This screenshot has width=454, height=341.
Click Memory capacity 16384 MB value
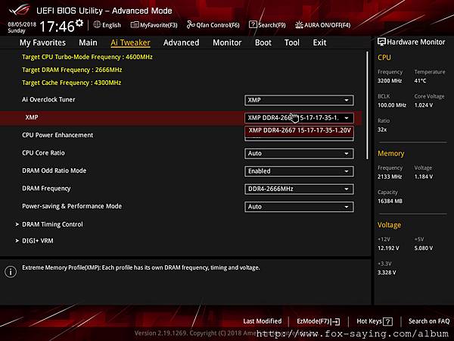[390, 201]
